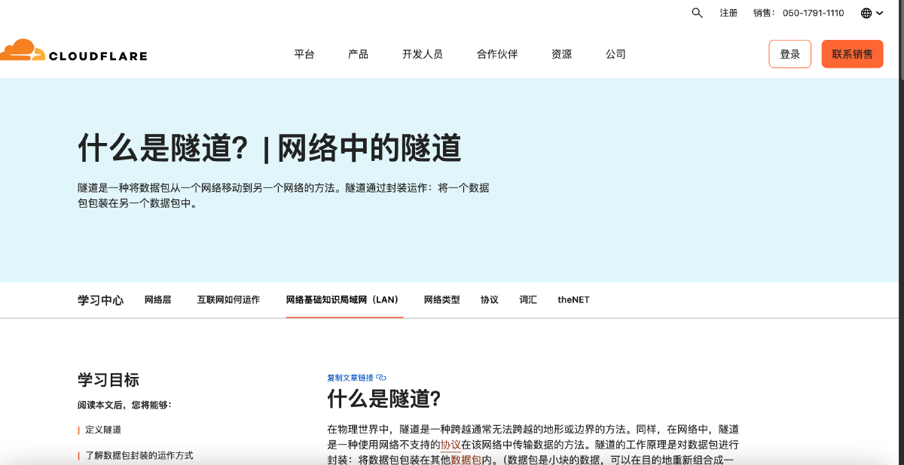Open the 资源 navigation menu
This screenshot has width=904, height=465.
(x=561, y=54)
